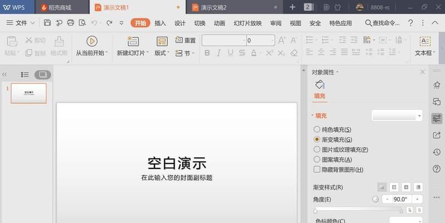Click the Fill bucket icon in properties panel
Screen dimensions: 445x223
pos(320,84)
